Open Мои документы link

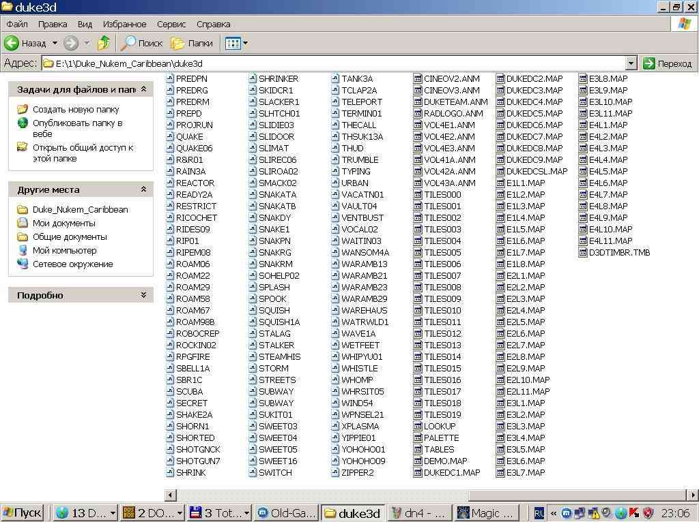coord(63,223)
